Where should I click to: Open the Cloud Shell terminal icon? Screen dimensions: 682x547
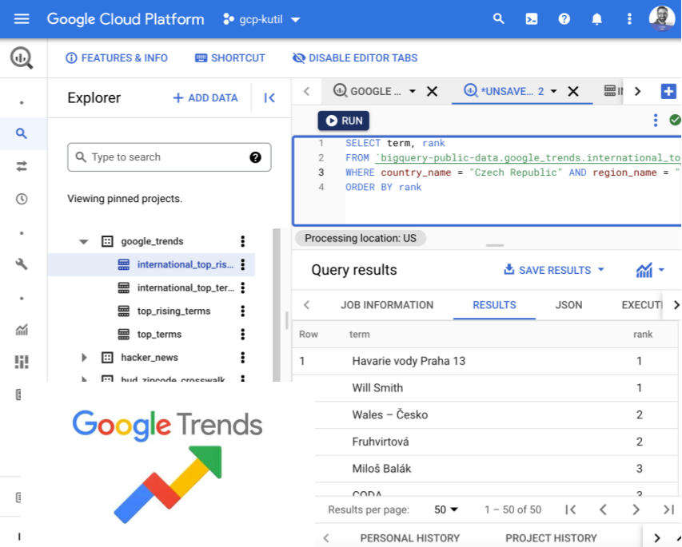pos(531,18)
